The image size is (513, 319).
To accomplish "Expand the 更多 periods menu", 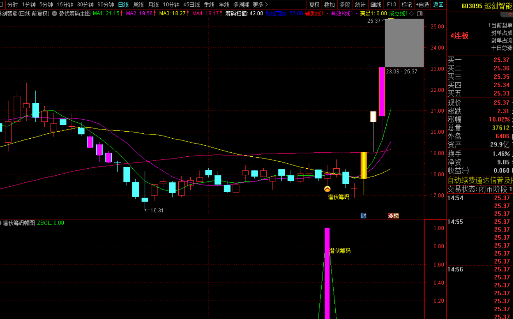I will click(x=260, y=5).
